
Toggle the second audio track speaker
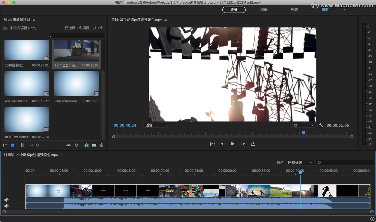tap(6, 206)
